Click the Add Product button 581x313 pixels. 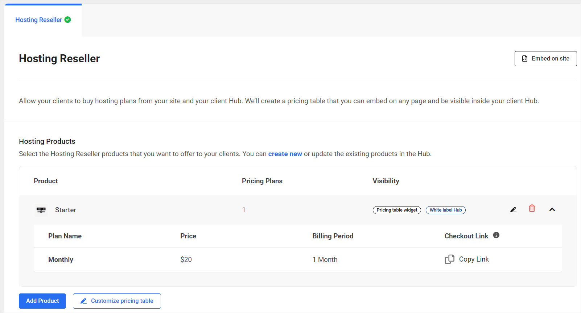[x=42, y=301]
